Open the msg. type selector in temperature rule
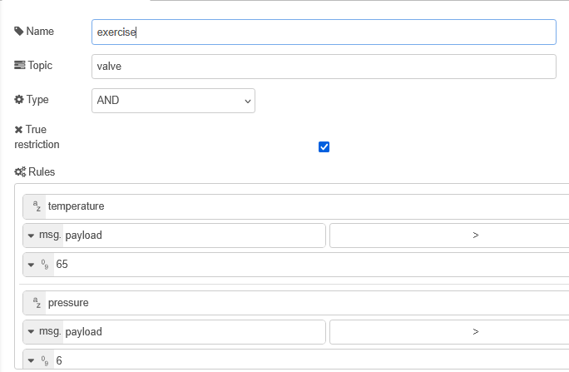This screenshot has height=372, width=569. click(x=42, y=236)
